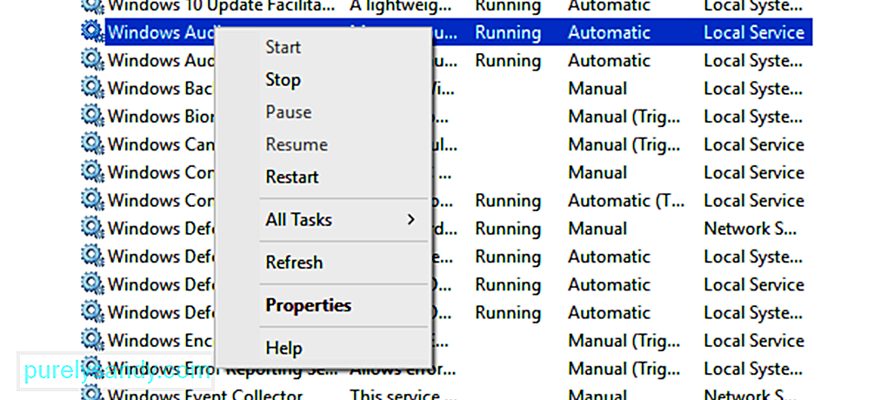Click the gear icon of the highlighted Windows Audio row
Viewport: 894px width, 400px height.
tap(92, 31)
